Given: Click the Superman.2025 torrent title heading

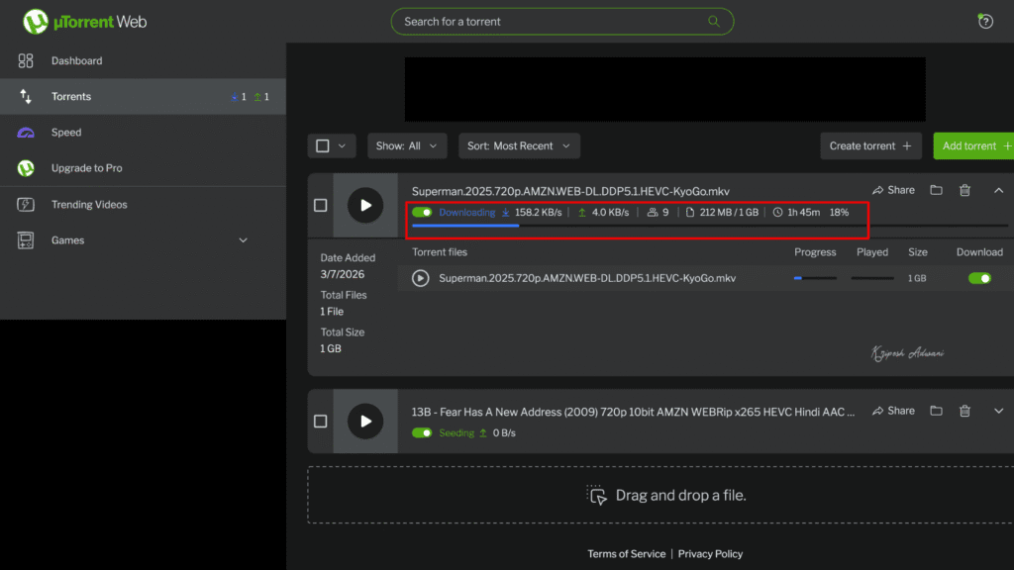Looking at the screenshot, I should click(x=570, y=191).
